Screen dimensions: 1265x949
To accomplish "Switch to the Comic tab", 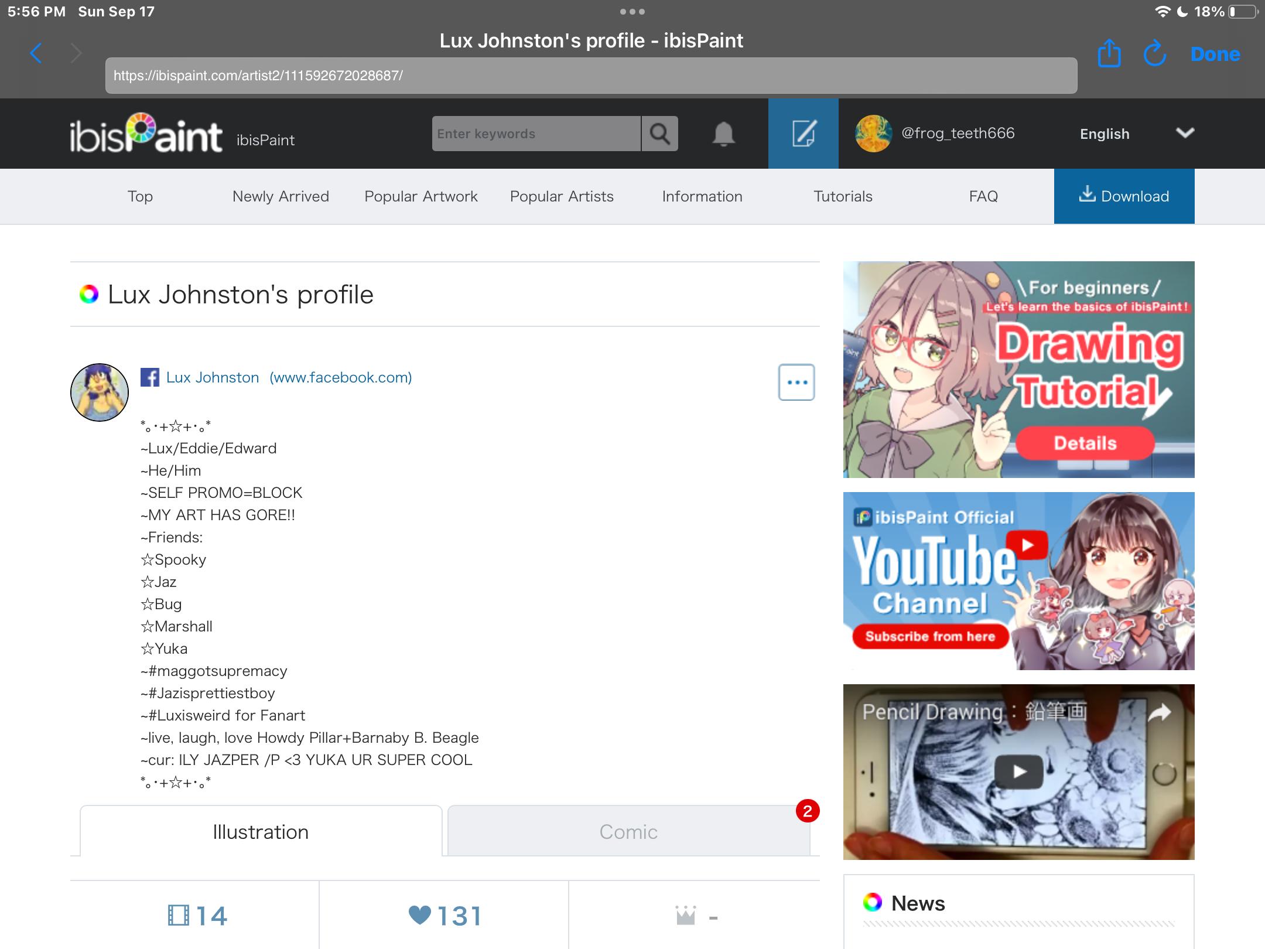I will coord(628,831).
